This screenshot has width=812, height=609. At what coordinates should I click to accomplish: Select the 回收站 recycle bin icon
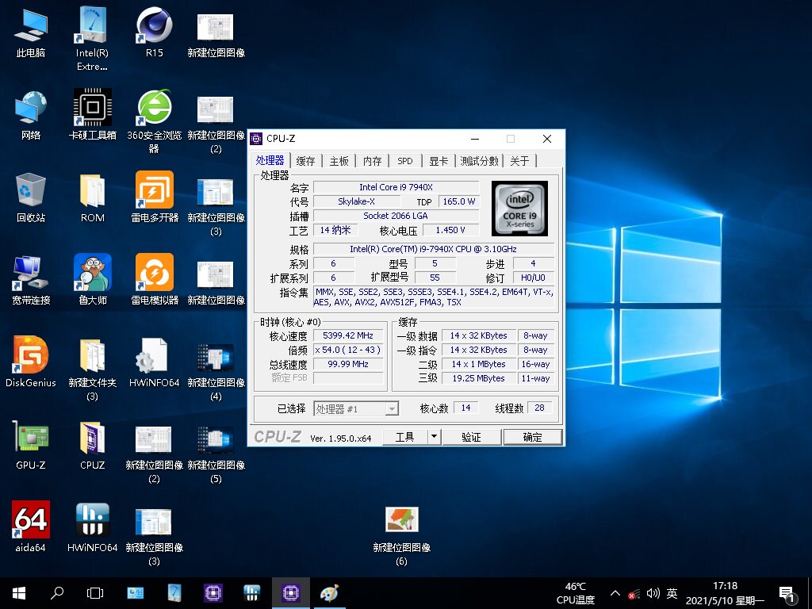[31, 197]
